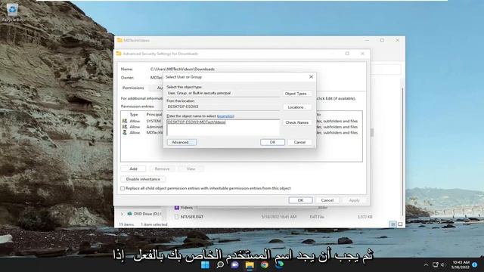Maximize the MDTechVideos Explorer window
The height and width of the screenshot is (272, 484).
382,40
